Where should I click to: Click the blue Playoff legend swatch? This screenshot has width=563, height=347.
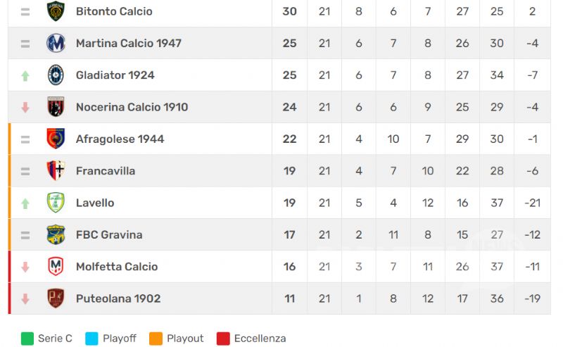tap(91, 339)
